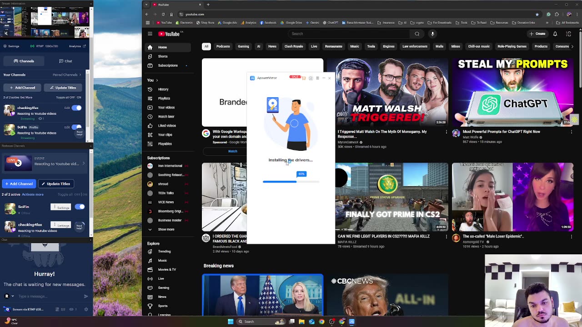Click the Type a message chat field
The image size is (582, 327).
[x=49, y=296]
